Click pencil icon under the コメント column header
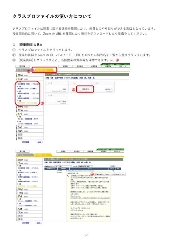174x246 pixels. [113, 171]
